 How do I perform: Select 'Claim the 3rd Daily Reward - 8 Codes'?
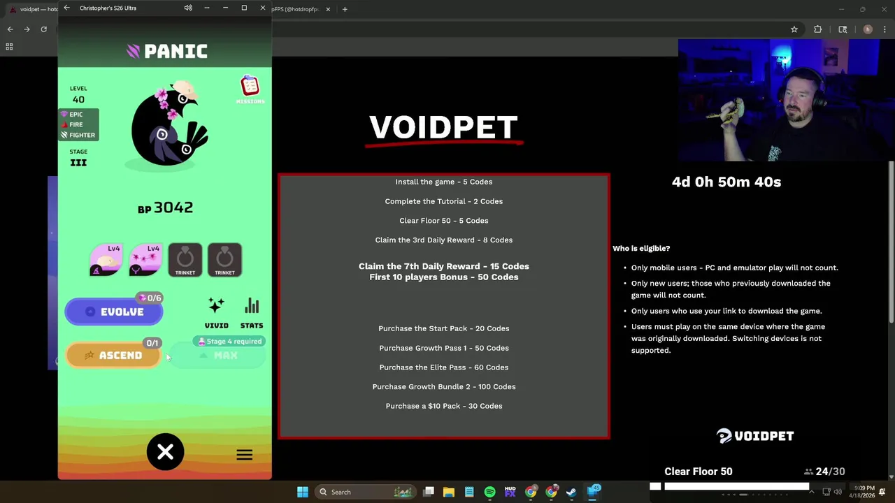coord(444,240)
